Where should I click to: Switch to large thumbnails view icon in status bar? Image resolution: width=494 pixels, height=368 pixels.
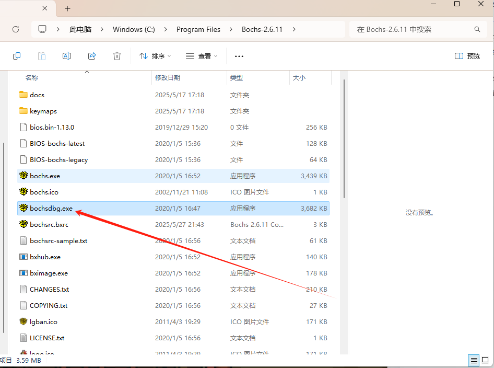coord(485,361)
